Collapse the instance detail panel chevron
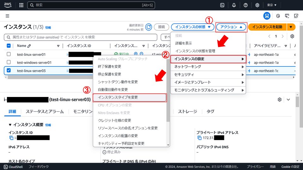The image size is (303, 170). pyautogui.click(x=288, y=100)
